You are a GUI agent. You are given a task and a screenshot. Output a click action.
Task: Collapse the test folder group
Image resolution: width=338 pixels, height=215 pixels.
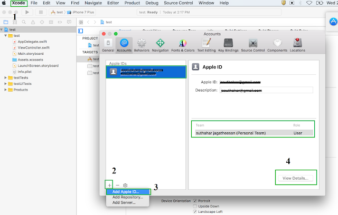tap(6, 36)
